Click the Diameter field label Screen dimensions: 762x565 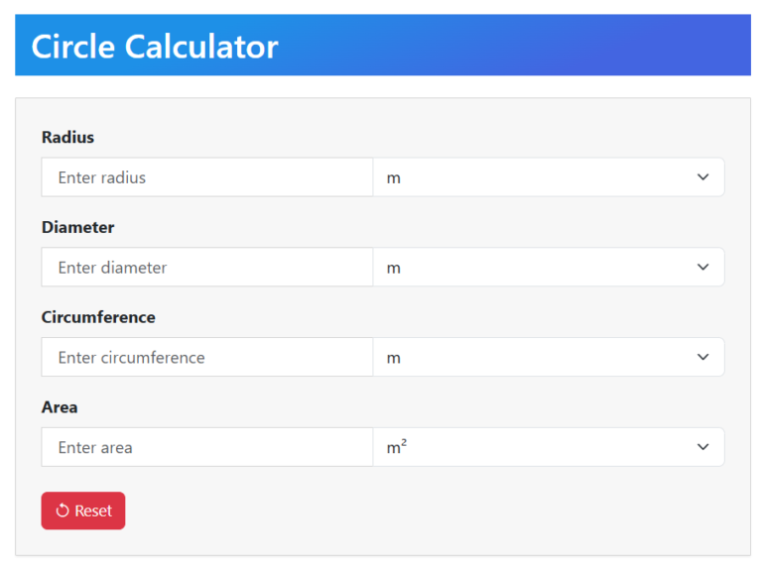(x=77, y=227)
